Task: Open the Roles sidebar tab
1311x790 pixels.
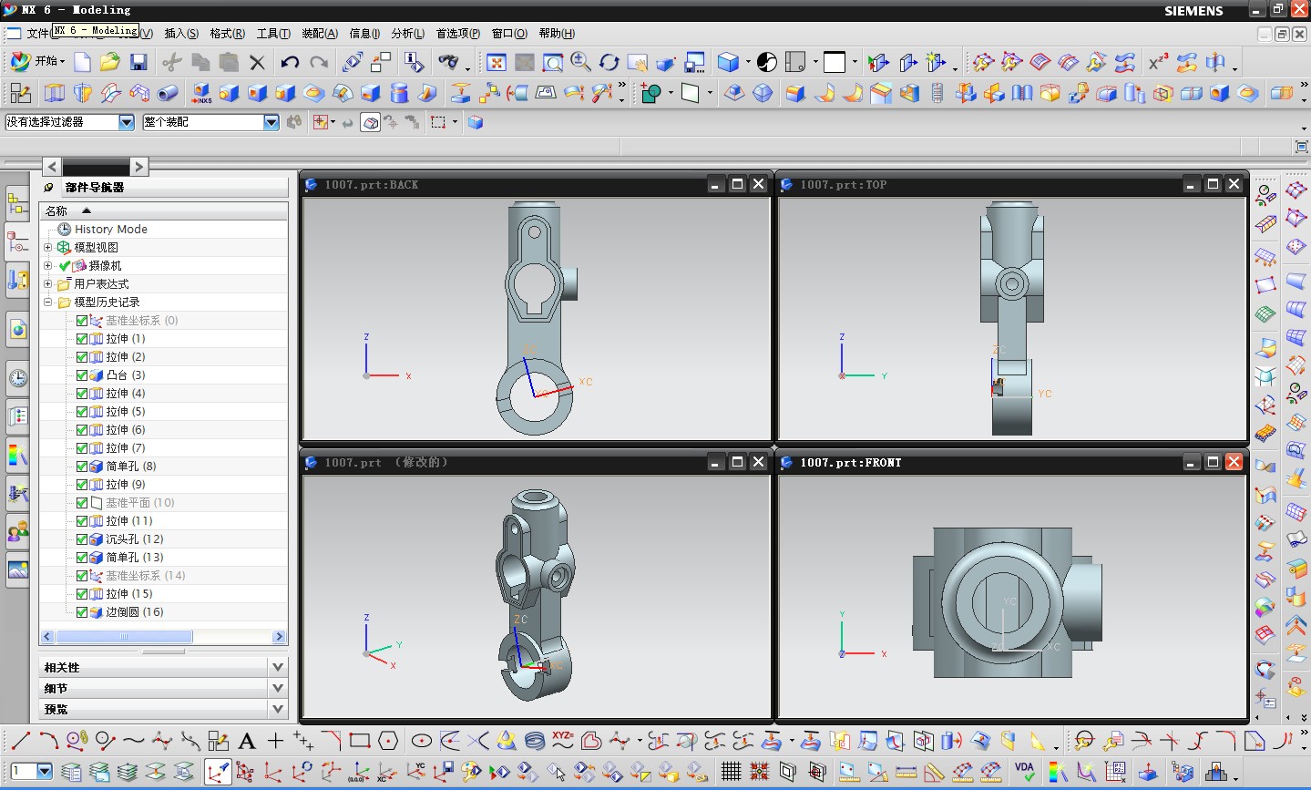Action: click(x=17, y=530)
